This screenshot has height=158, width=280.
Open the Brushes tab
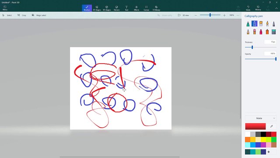87,8
